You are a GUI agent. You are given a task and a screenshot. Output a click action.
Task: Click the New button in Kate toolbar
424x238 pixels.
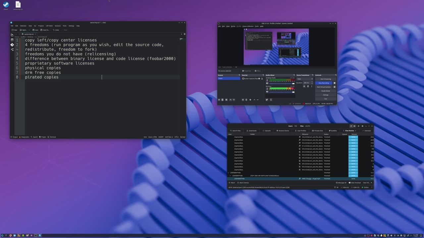tap(14, 30)
